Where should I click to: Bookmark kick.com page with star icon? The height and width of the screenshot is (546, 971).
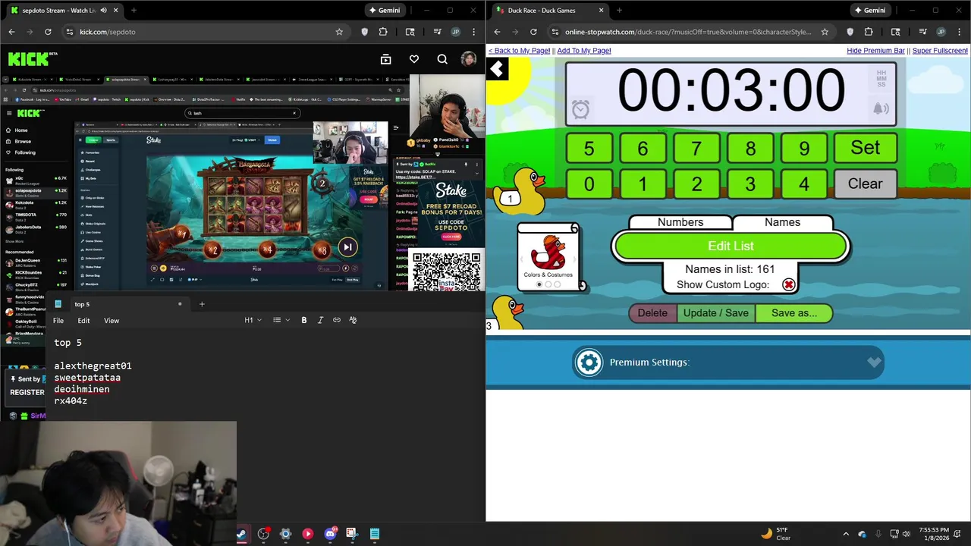[x=339, y=32]
